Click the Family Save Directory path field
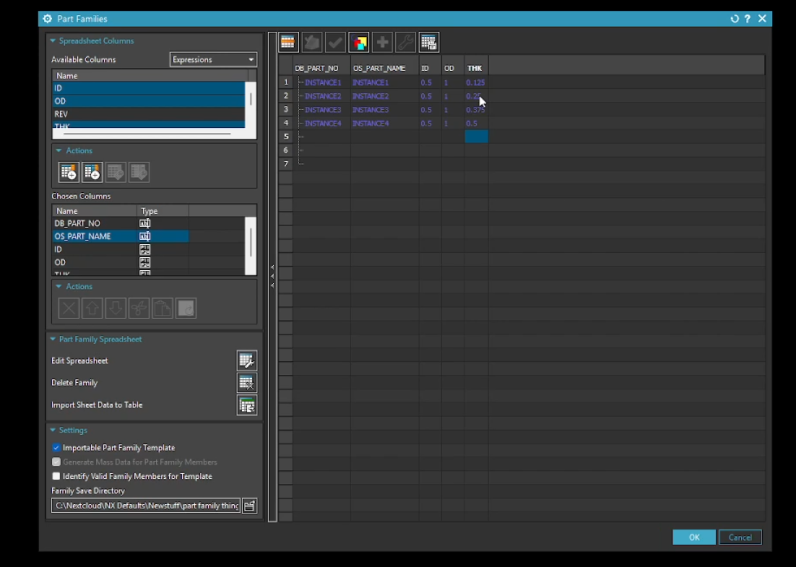 point(146,506)
